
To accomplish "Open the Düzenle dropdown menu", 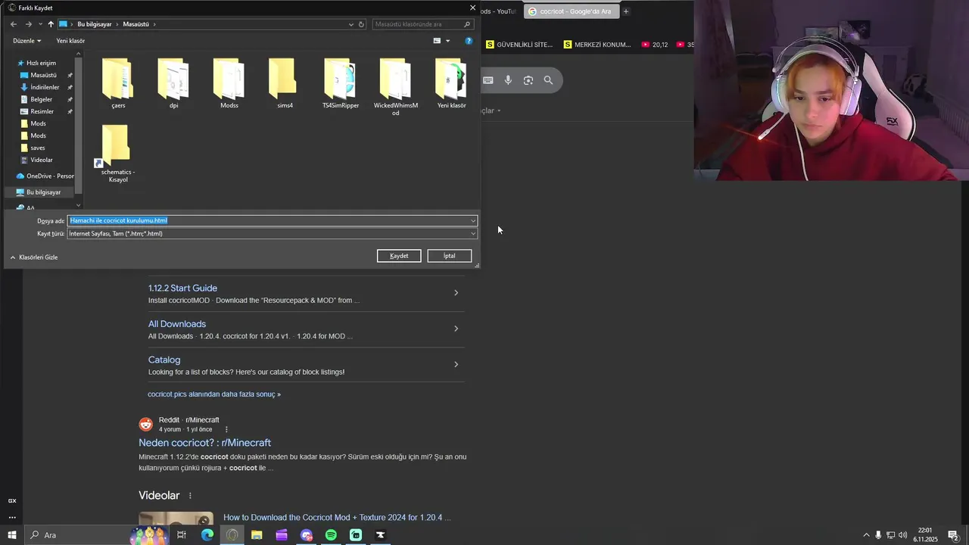I will pyautogui.click(x=27, y=41).
